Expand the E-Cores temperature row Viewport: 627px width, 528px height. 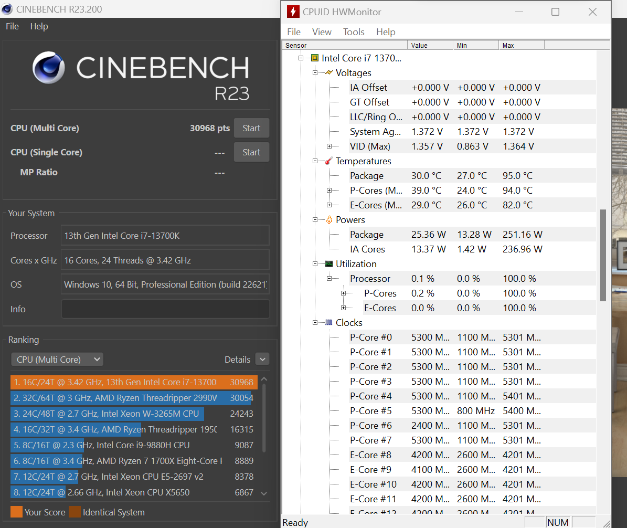pos(329,205)
